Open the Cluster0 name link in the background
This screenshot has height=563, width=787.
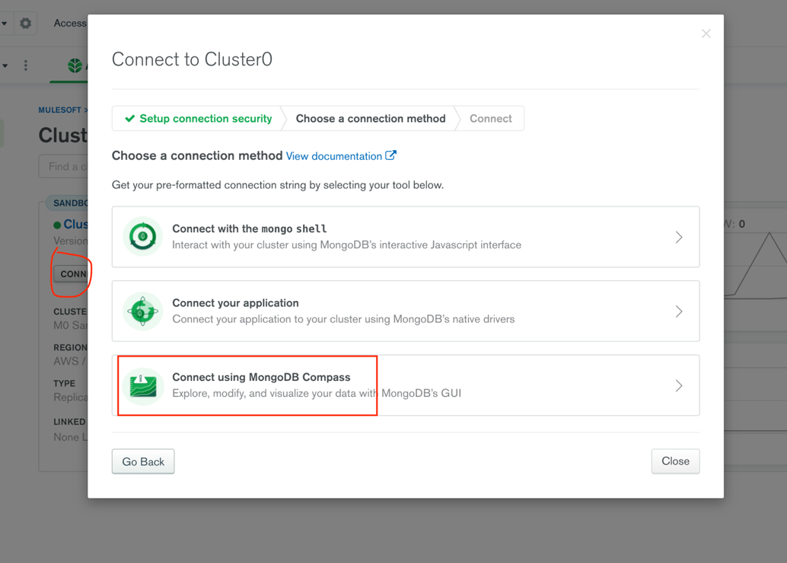[x=75, y=224]
